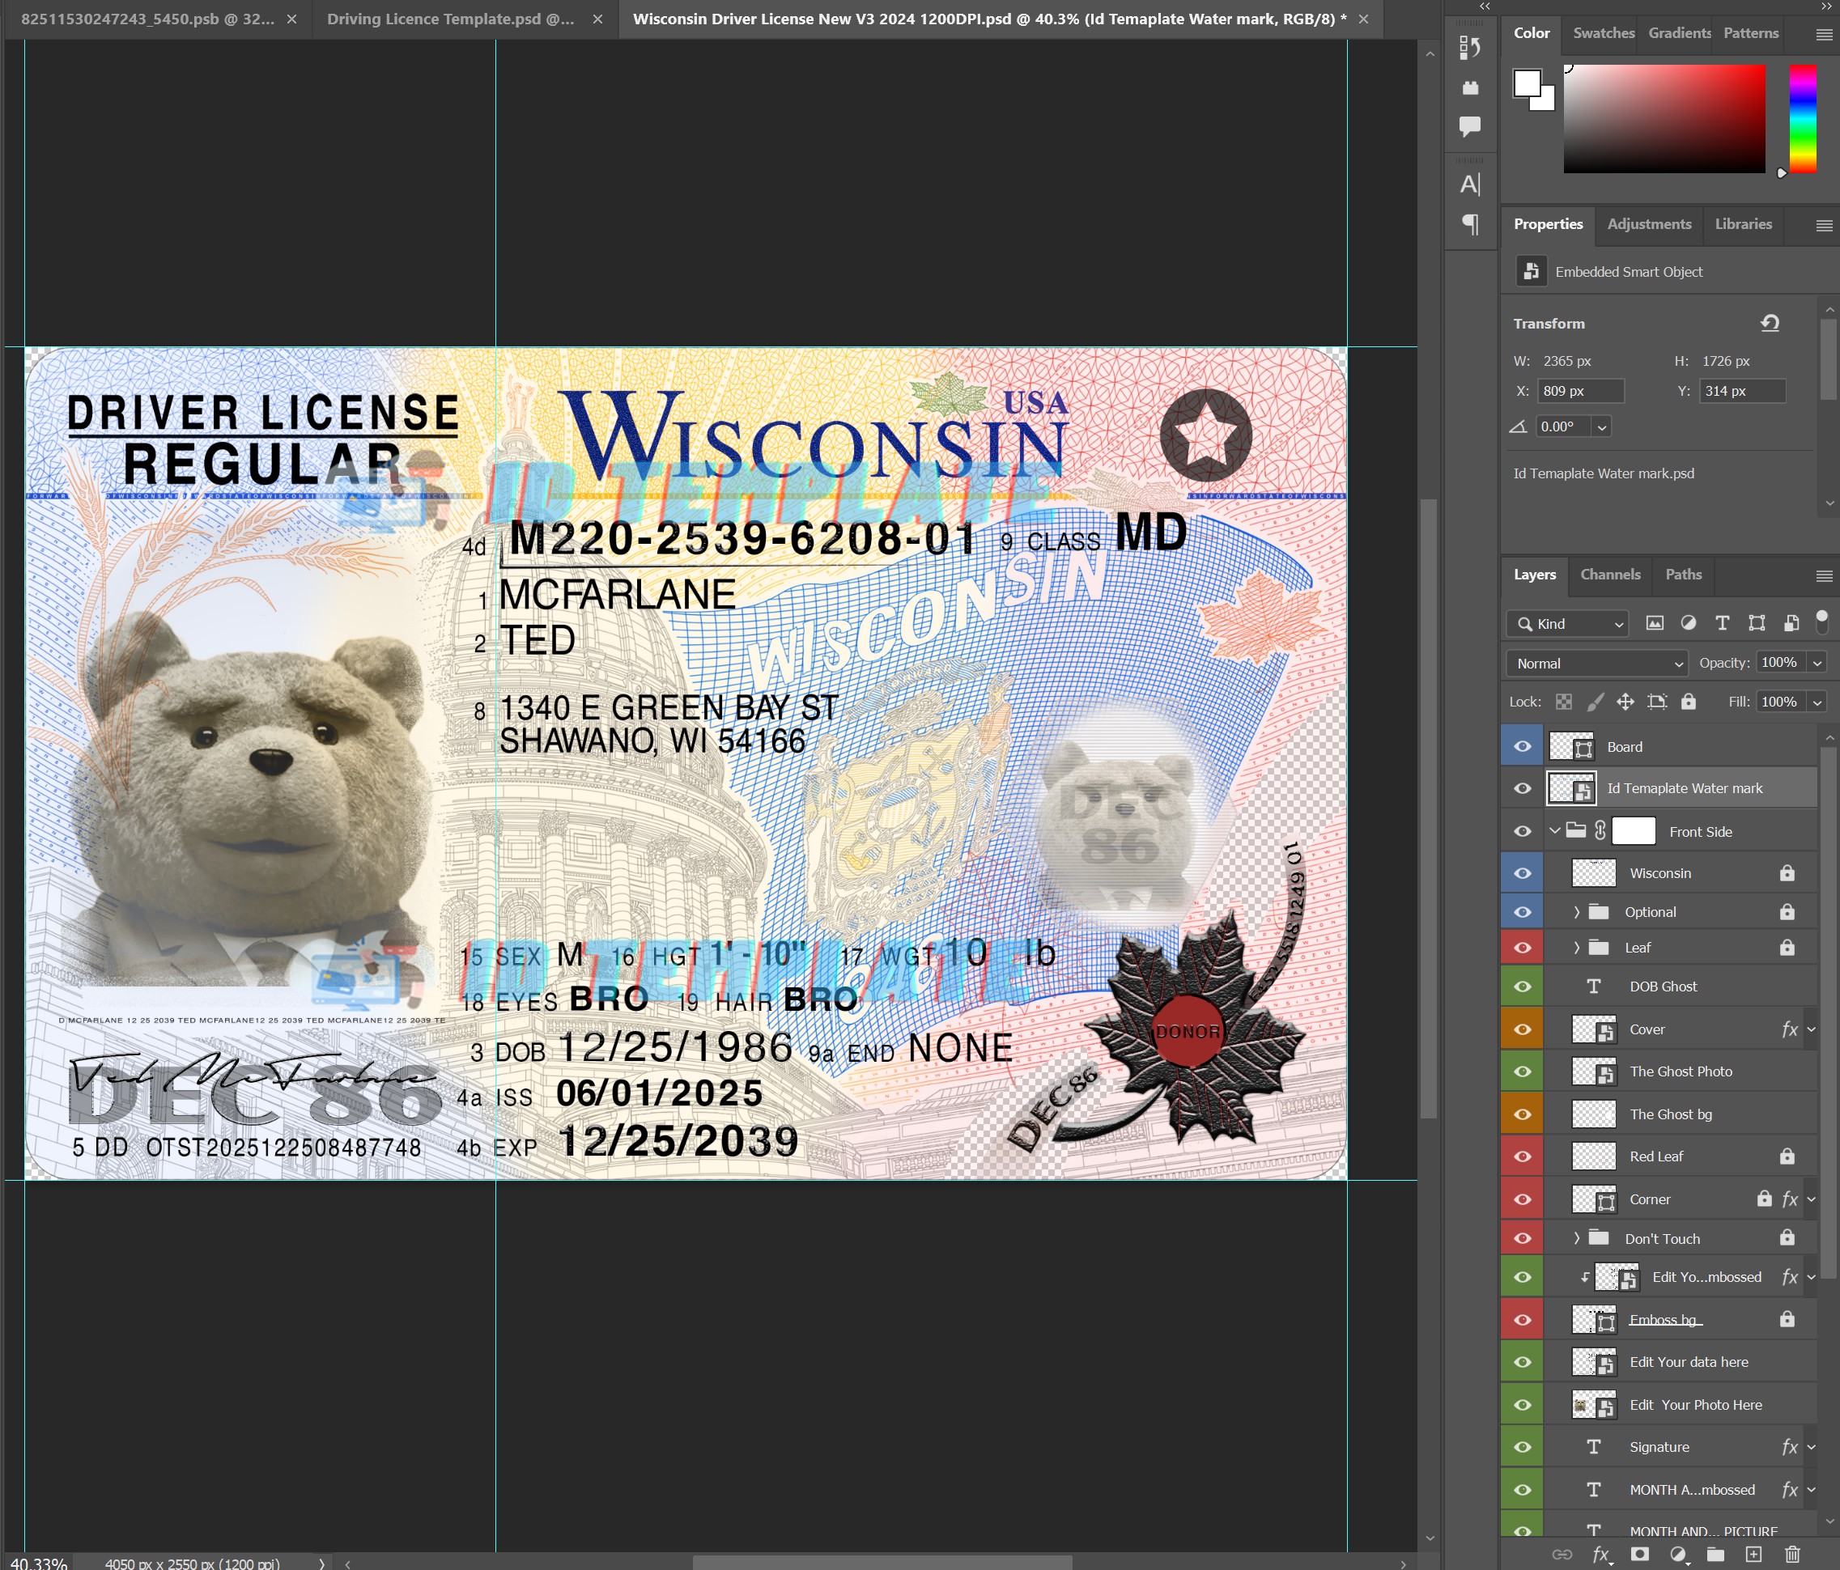The width and height of the screenshot is (1840, 1570).
Task: Open Layers panel menu icon
Action: (x=1824, y=576)
